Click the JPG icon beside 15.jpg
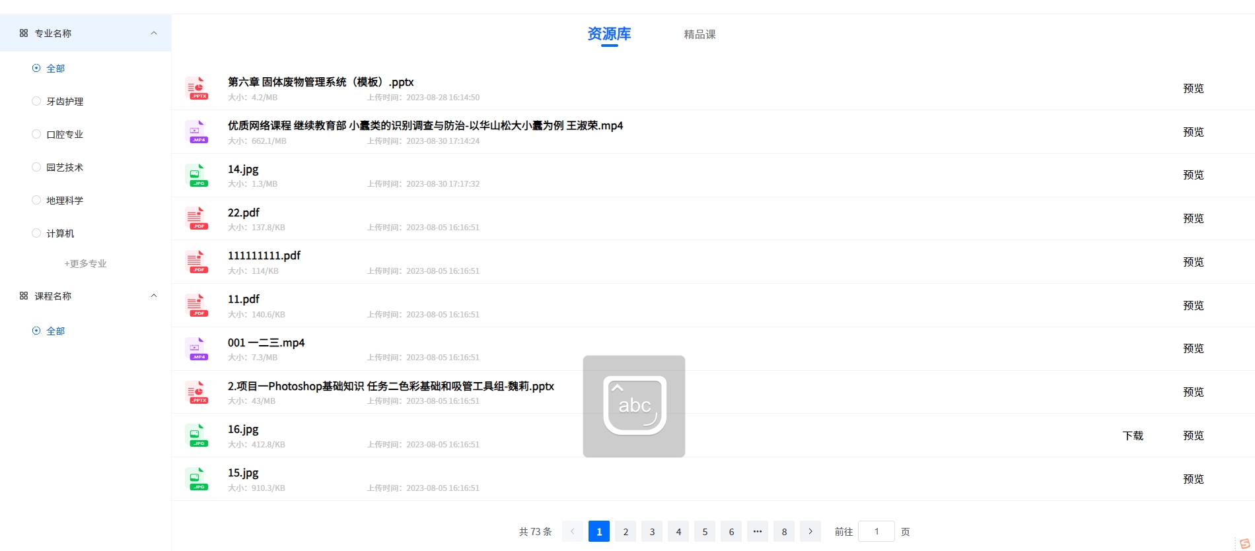Screen dimensions: 1255x551 point(197,479)
